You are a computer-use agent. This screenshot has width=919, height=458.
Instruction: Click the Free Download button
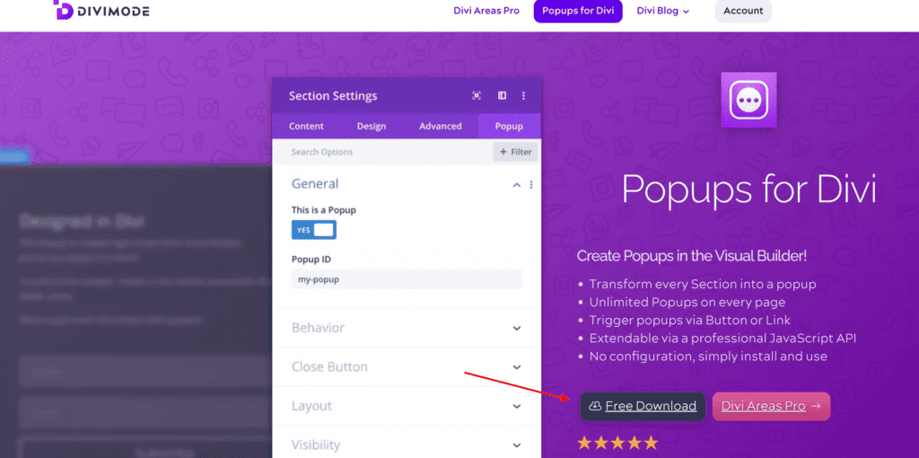pyautogui.click(x=643, y=406)
